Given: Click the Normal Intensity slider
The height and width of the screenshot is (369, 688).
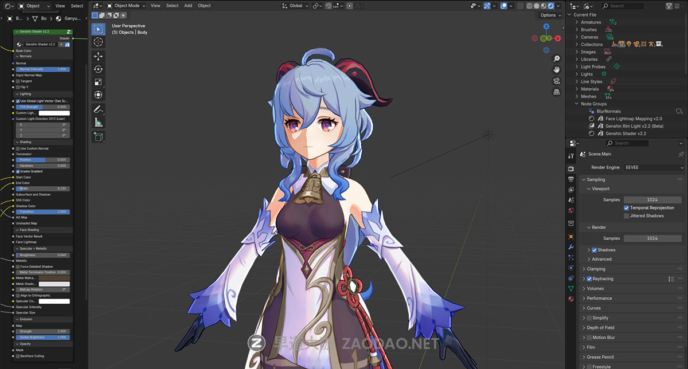Looking at the screenshot, I should [x=43, y=69].
